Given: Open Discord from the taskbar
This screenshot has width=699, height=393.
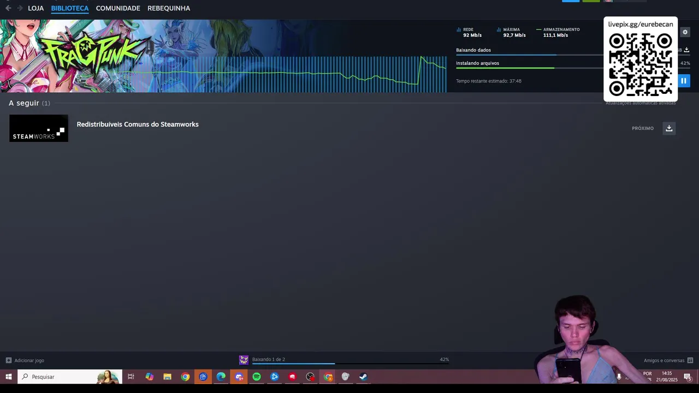Looking at the screenshot, I should (x=239, y=377).
